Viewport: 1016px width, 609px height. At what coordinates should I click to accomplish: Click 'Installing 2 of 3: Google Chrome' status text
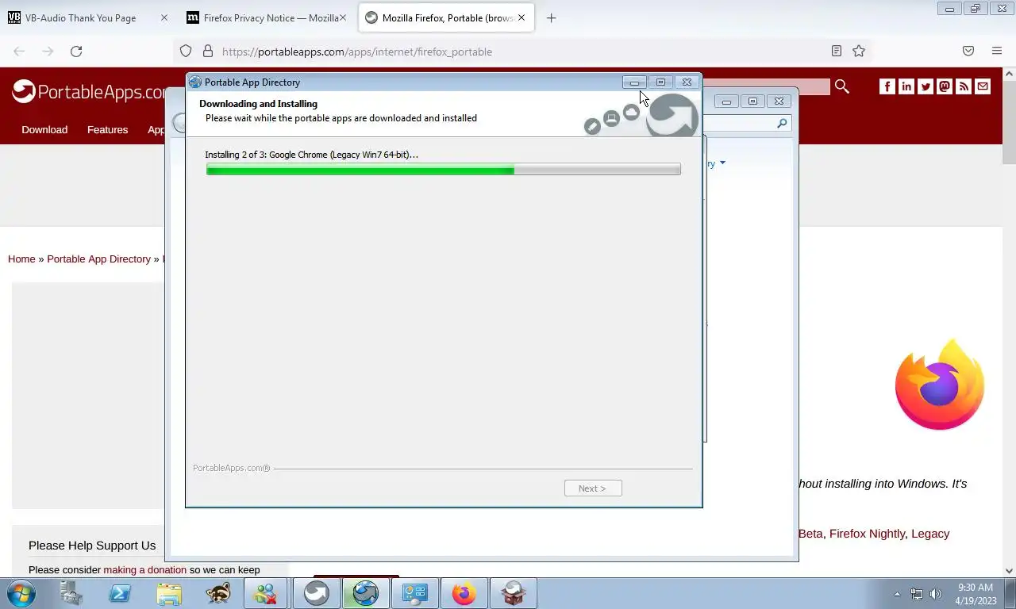click(311, 155)
